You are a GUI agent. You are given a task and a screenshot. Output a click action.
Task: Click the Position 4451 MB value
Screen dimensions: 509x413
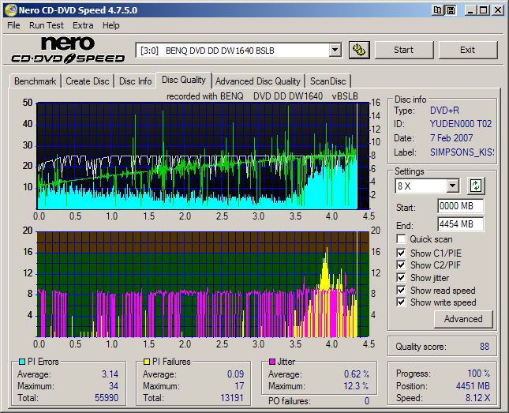(473, 386)
